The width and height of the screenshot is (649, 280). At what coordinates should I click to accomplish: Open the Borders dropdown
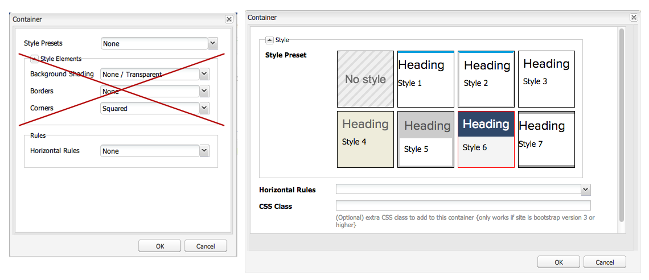(x=204, y=91)
